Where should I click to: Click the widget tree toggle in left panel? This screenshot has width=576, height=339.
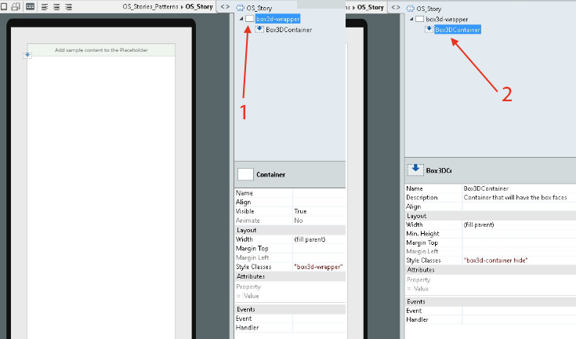point(225,6)
